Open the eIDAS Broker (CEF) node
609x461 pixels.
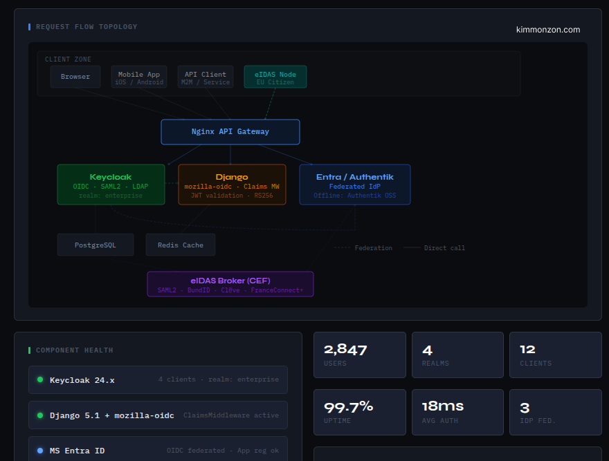230,284
